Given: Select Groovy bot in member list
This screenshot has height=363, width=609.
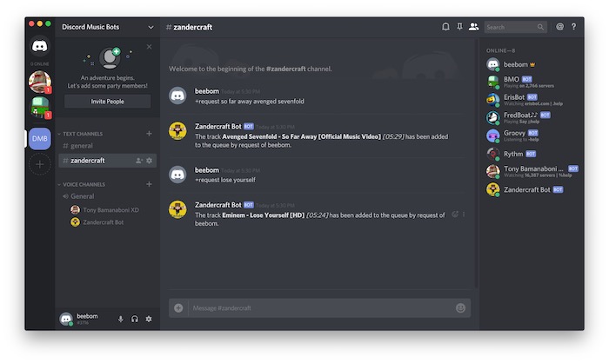Looking at the screenshot, I should click(532, 135).
